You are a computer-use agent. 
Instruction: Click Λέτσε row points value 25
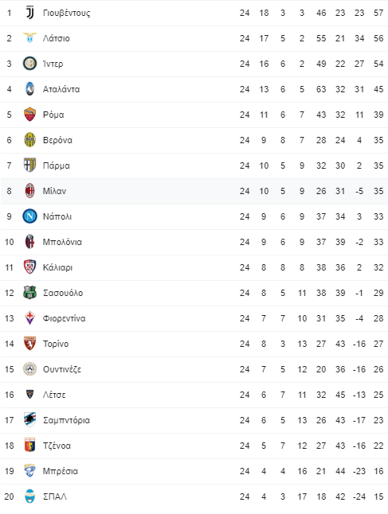click(x=378, y=395)
